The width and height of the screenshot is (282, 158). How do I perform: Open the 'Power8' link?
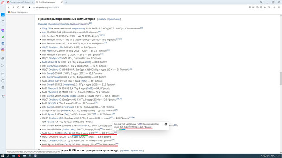pyautogui.click(x=51, y=122)
